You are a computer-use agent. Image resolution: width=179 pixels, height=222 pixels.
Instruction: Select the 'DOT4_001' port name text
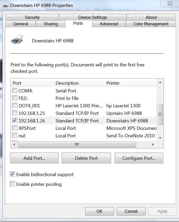[x=29, y=106]
